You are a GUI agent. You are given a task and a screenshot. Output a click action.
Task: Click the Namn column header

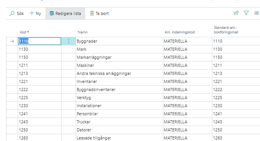[83, 32]
